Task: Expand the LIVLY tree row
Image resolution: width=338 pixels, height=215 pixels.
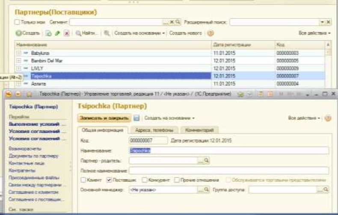Action: tap(19, 68)
